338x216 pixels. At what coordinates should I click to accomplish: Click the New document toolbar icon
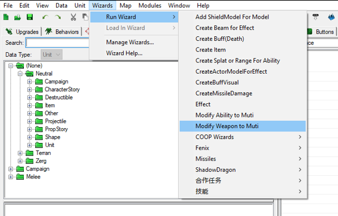(x=6, y=17)
